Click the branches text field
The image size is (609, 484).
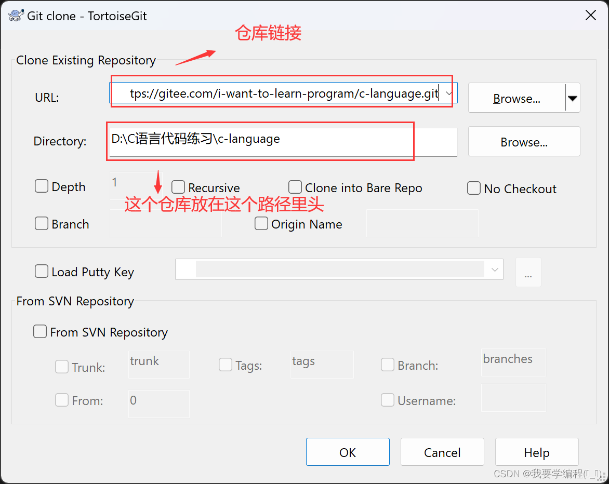pos(513,362)
